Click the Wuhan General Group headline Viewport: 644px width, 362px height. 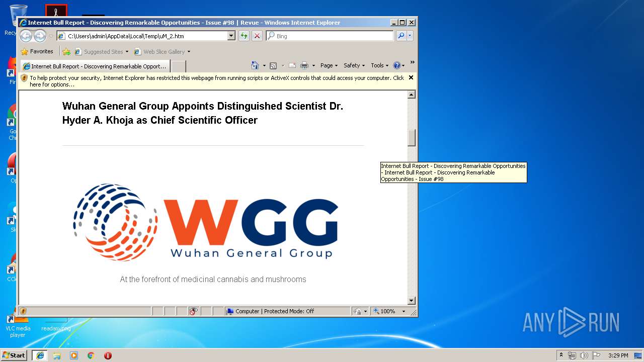(x=203, y=113)
